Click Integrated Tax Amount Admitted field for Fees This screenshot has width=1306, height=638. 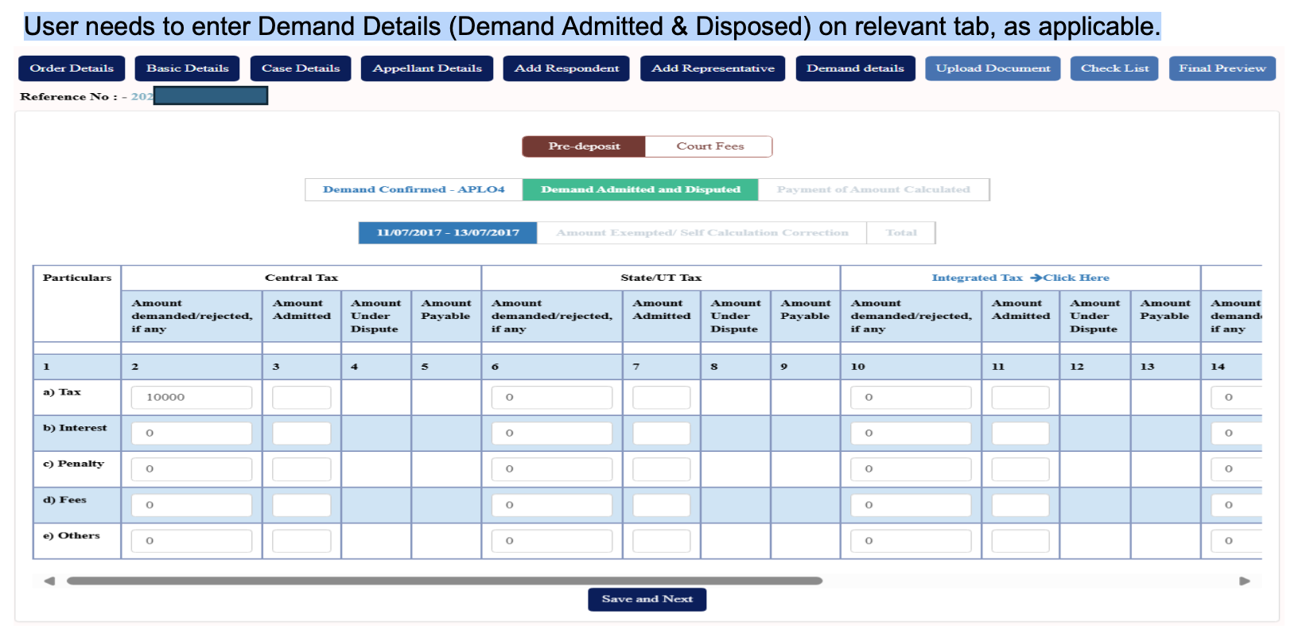click(x=1020, y=504)
